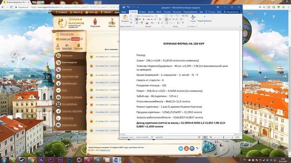Select print layout view in status bar
This screenshot has width=291, height=163.
pos(205,137)
